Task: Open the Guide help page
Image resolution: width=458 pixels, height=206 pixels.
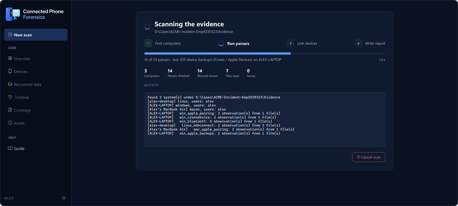Action: click(x=36, y=148)
